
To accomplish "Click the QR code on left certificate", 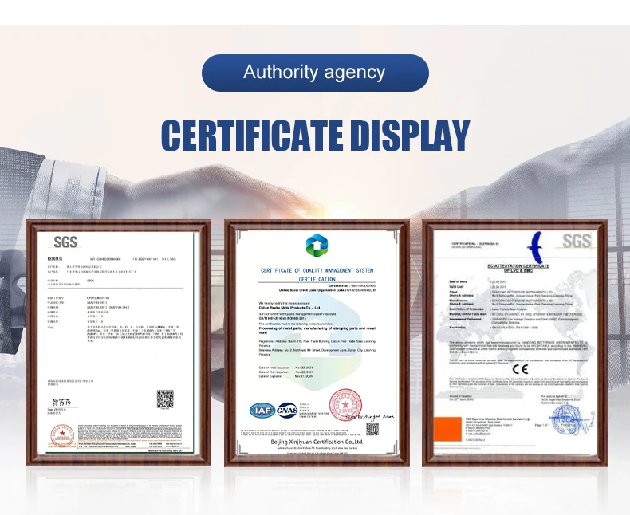I will (165, 399).
